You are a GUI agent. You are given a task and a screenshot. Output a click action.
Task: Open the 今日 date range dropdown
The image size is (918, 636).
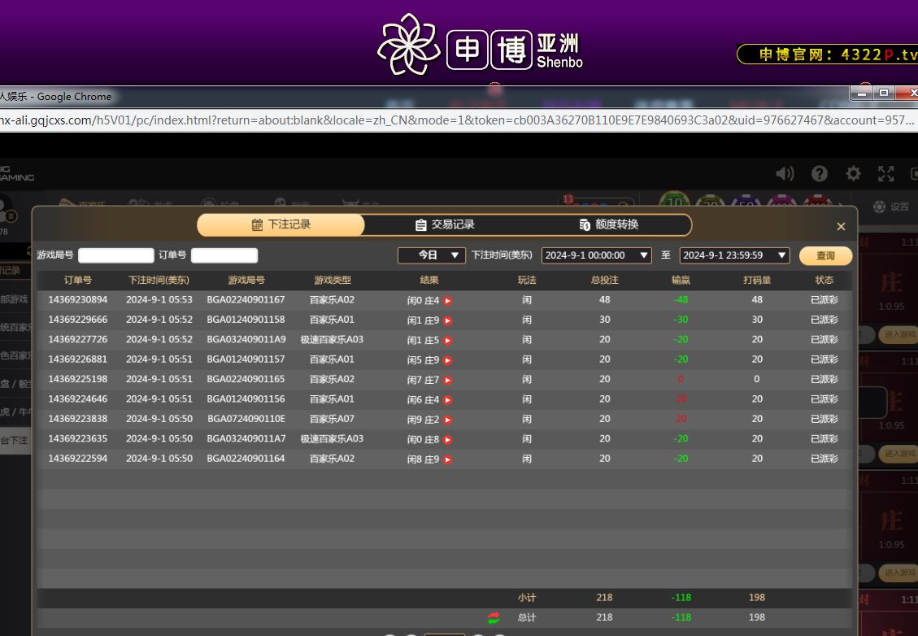click(431, 255)
